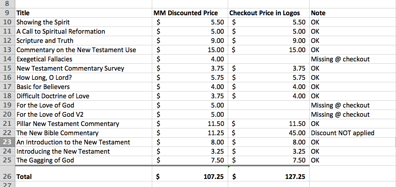The image size is (396, 187).
Task: Select the Showing the Spirit title cell
Action: pyautogui.click(x=84, y=22)
